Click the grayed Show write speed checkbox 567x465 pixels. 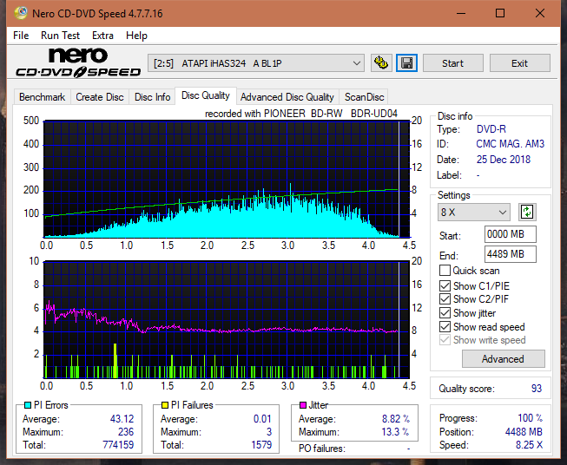tap(445, 340)
